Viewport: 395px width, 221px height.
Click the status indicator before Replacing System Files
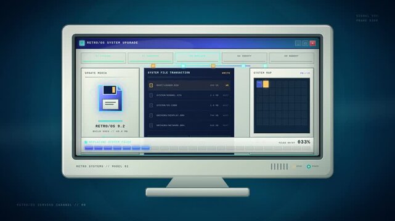[86, 142]
